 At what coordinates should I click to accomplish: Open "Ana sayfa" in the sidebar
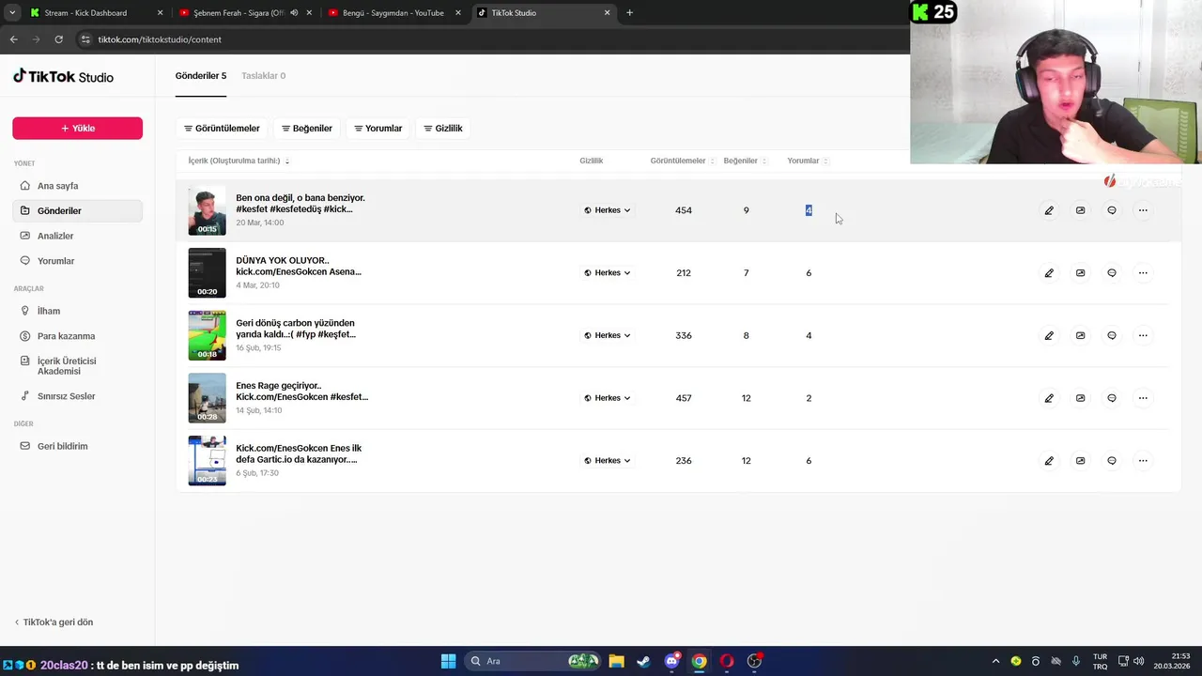pos(77,186)
